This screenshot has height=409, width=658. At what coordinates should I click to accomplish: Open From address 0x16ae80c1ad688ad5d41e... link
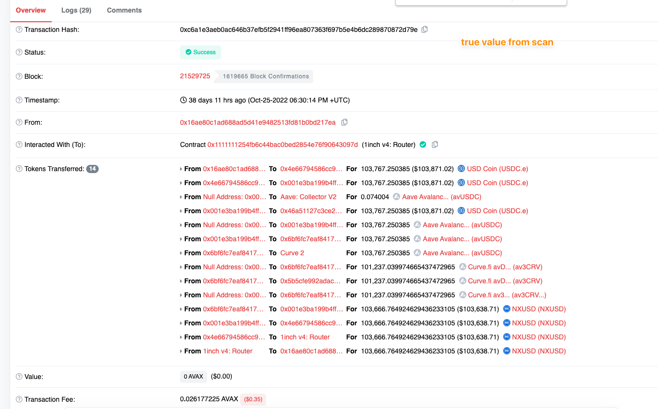coord(258,122)
